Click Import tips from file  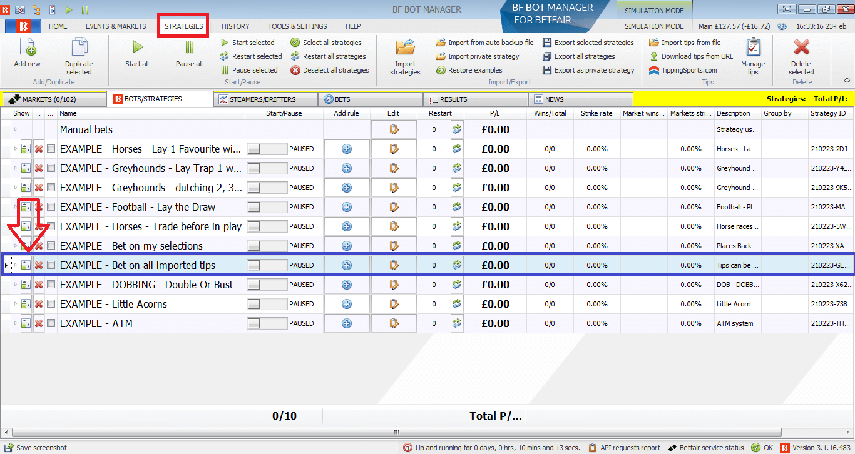(x=685, y=43)
